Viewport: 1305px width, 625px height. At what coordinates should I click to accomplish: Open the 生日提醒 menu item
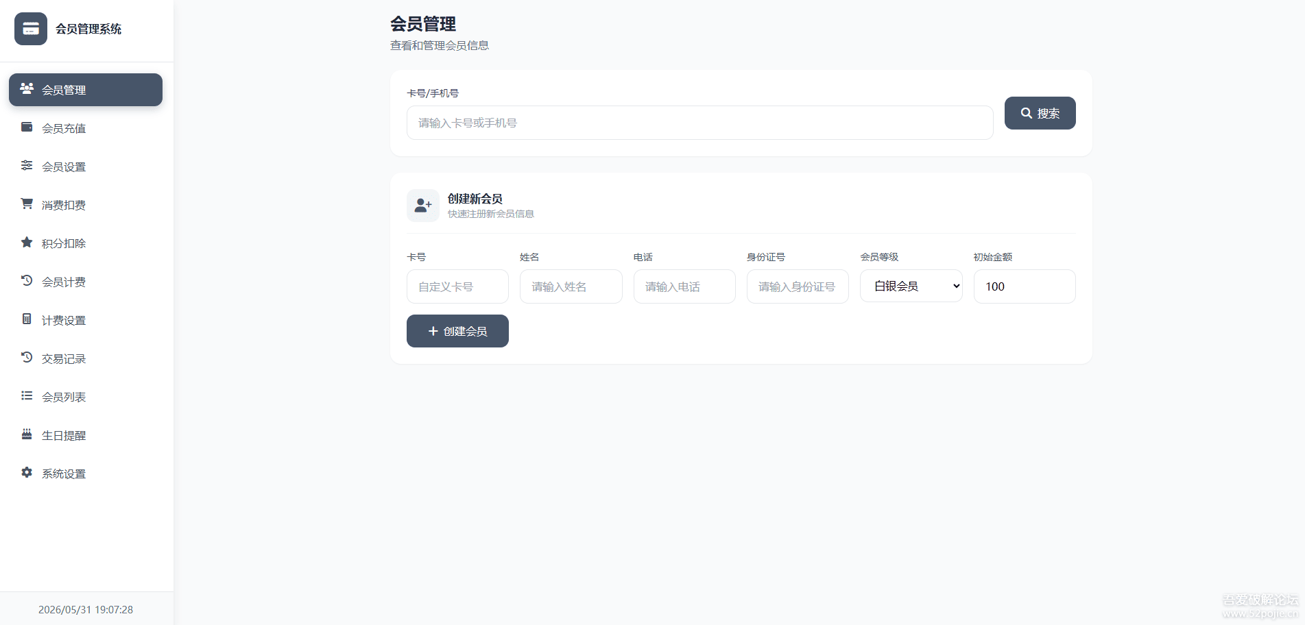[x=86, y=435]
